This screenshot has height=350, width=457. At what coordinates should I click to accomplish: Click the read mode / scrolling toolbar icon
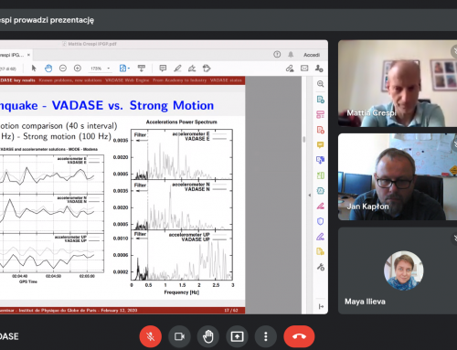(x=142, y=69)
